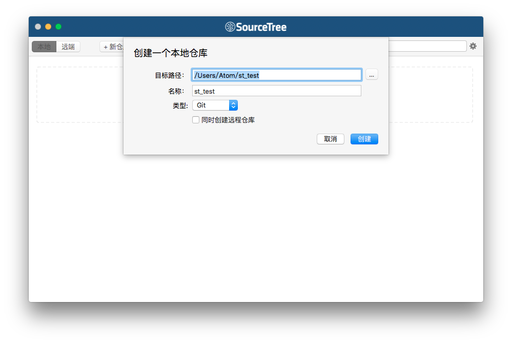
Task: Open the settings gear menu
Action: click(473, 46)
